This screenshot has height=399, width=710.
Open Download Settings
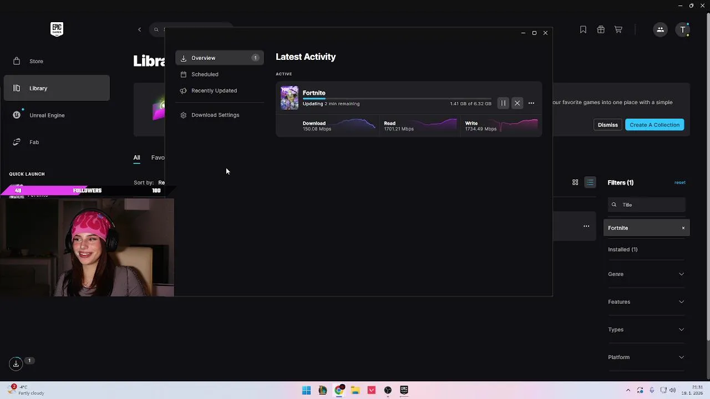pyautogui.click(x=215, y=115)
